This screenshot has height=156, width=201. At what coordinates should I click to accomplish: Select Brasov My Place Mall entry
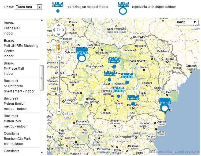(21, 68)
